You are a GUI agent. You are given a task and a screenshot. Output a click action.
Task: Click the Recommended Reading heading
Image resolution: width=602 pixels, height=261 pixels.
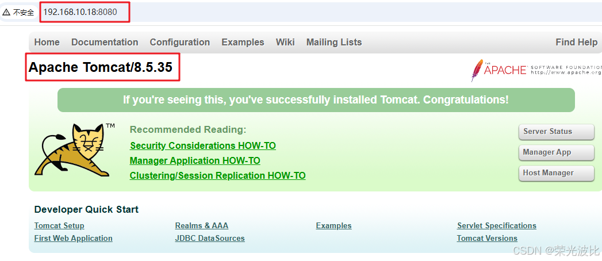pyautogui.click(x=188, y=130)
